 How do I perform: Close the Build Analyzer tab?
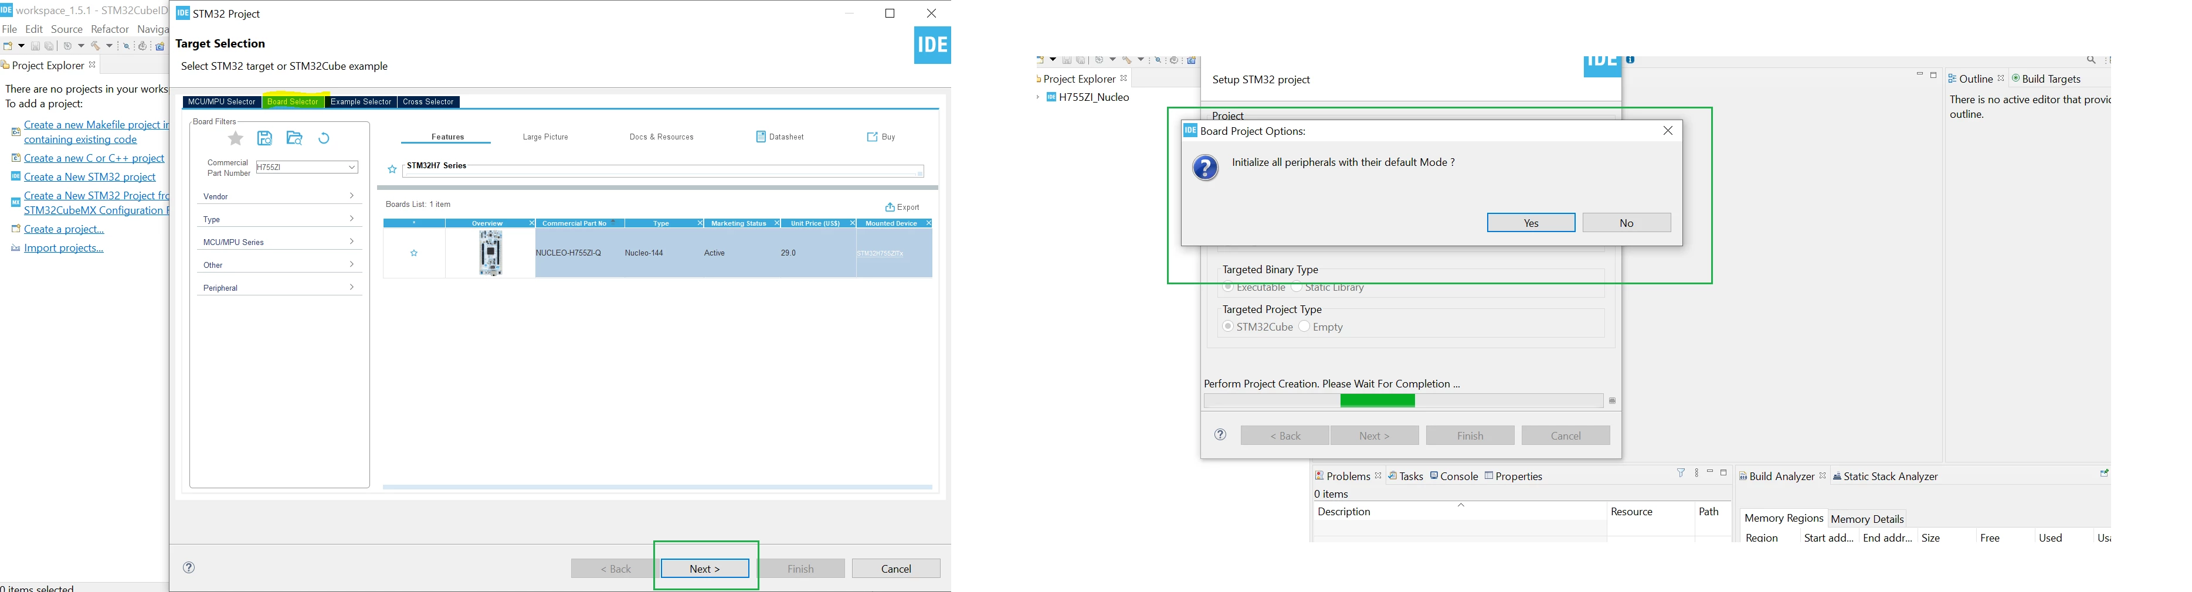pos(1823,477)
